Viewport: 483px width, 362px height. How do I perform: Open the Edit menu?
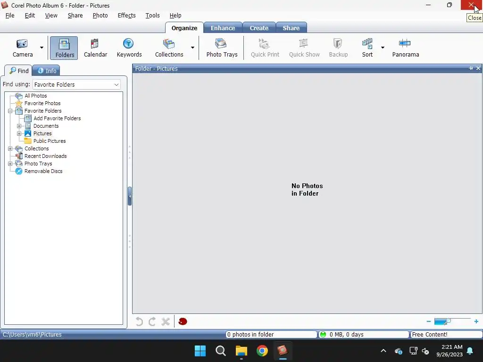[30, 16]
